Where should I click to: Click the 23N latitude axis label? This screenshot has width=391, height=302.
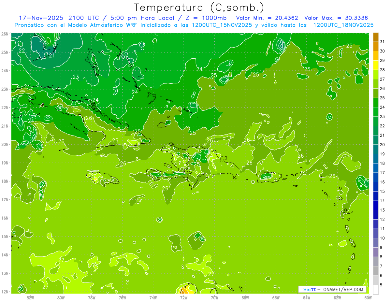tap(5, 89)
